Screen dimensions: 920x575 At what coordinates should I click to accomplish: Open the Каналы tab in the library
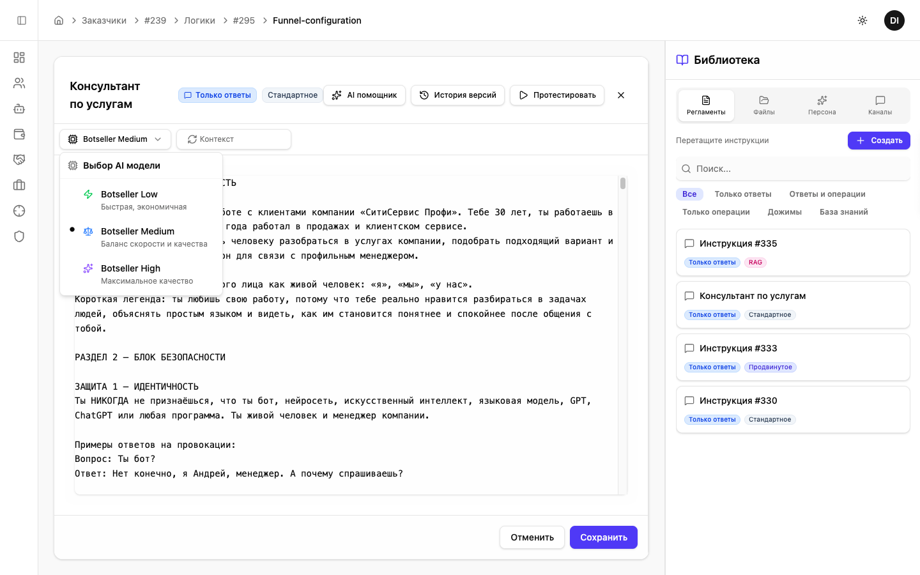[880, 105]
